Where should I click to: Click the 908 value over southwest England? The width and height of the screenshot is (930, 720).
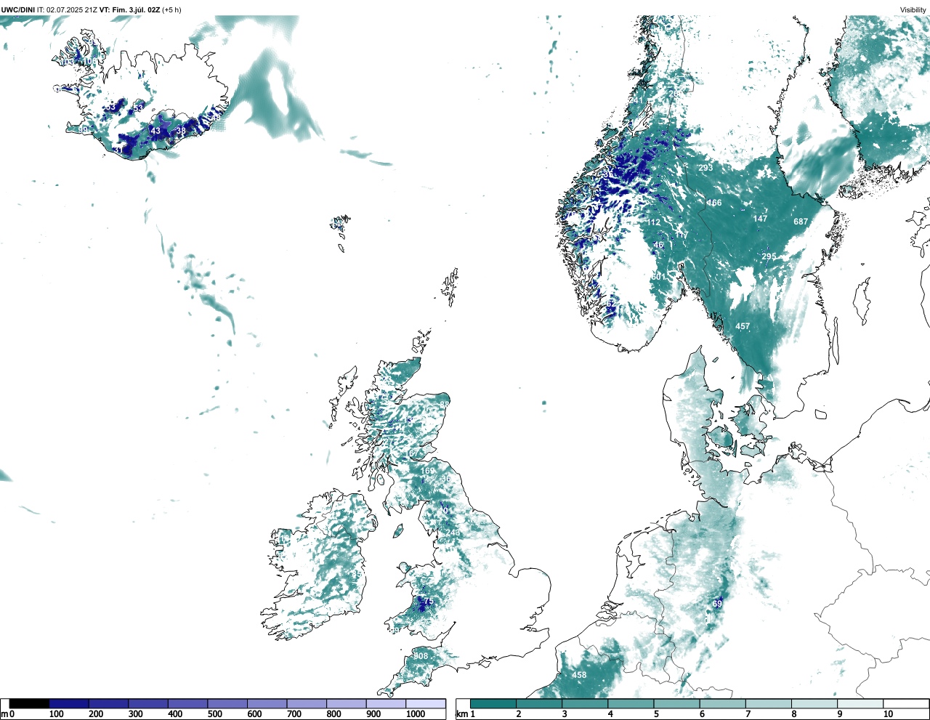[x=421, y=656]
